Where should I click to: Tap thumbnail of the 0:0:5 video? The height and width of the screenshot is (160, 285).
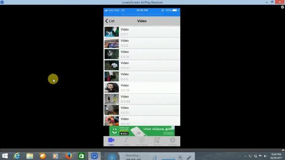[x=112, y=76]
